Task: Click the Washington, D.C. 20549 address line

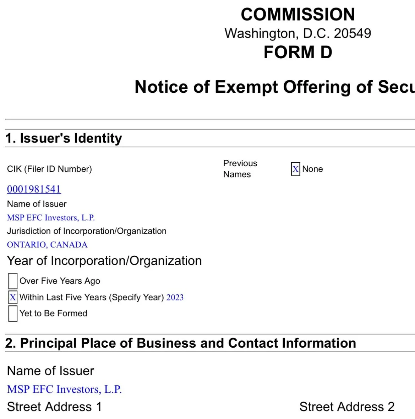Action: coord(298,33)
